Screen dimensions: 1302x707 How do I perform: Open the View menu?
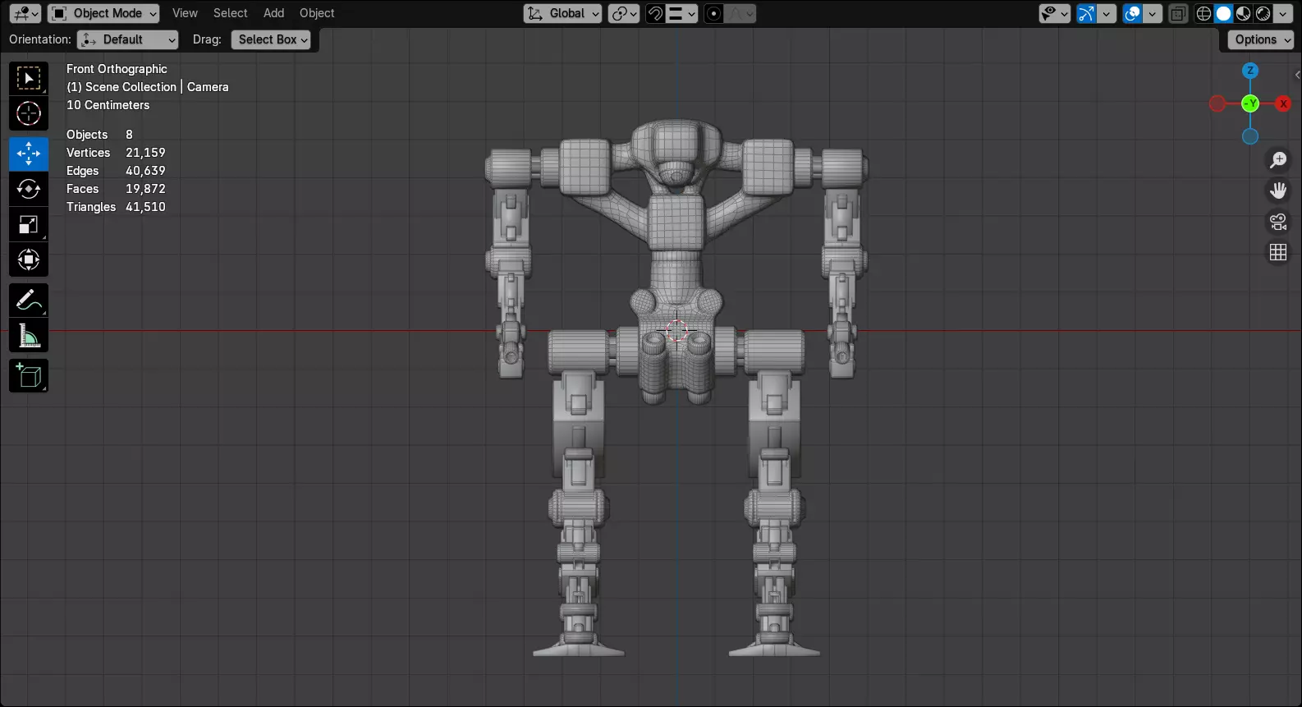coord(185,13)
